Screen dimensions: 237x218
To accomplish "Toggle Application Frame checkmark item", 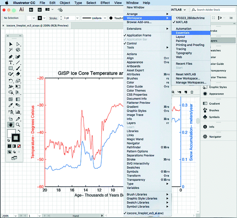I will click(x=148, y=35).
